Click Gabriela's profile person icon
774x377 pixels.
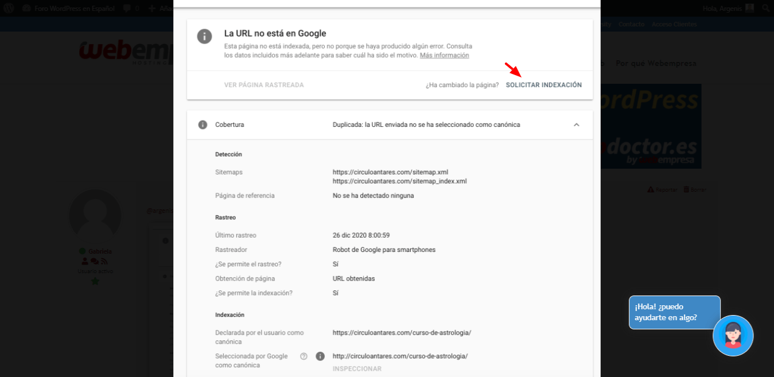pyautogui.click(x=85, y=261)
